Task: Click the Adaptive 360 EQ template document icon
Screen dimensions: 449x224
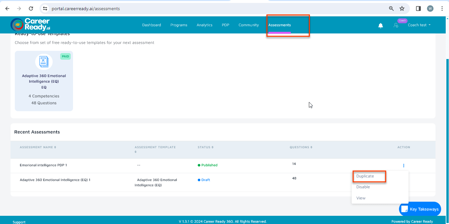Action: click(x=44, y=62)
